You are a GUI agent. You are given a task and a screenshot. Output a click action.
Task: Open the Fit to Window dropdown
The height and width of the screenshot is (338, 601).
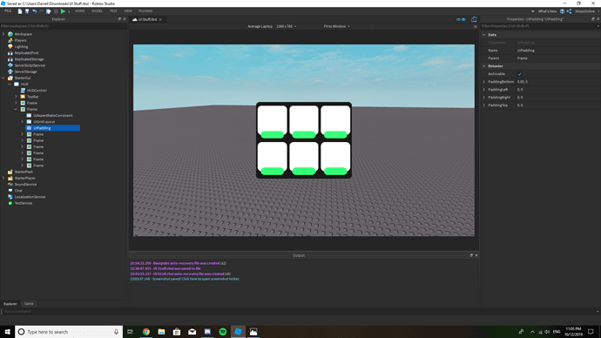336,26
